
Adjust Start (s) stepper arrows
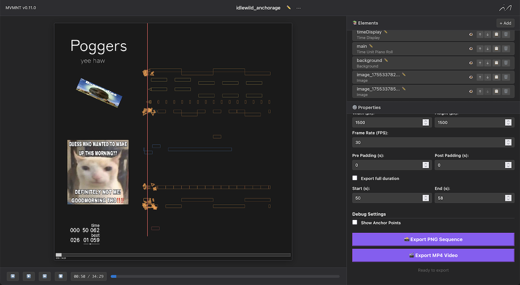click(x=426, y=198)
